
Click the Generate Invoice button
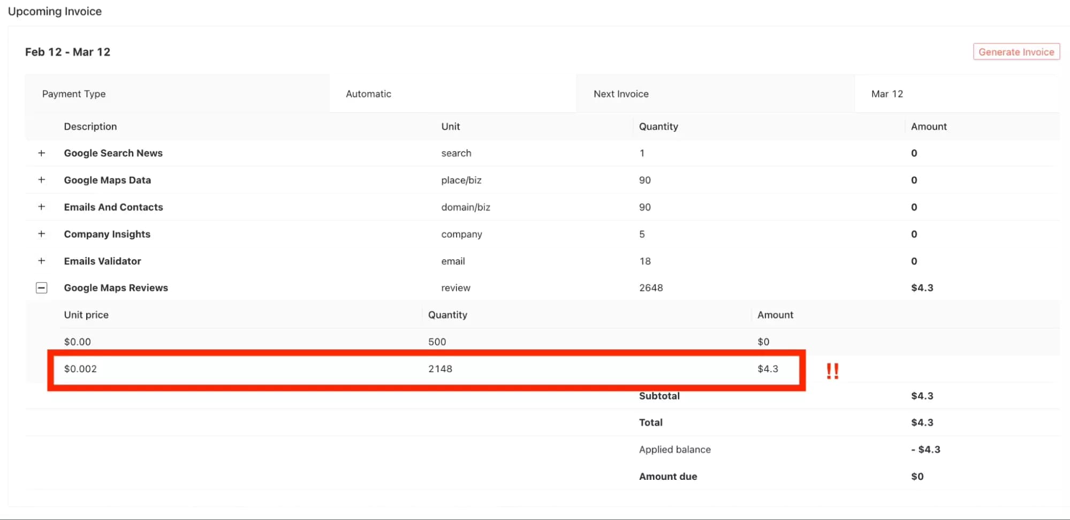(x=1015, y=51)
